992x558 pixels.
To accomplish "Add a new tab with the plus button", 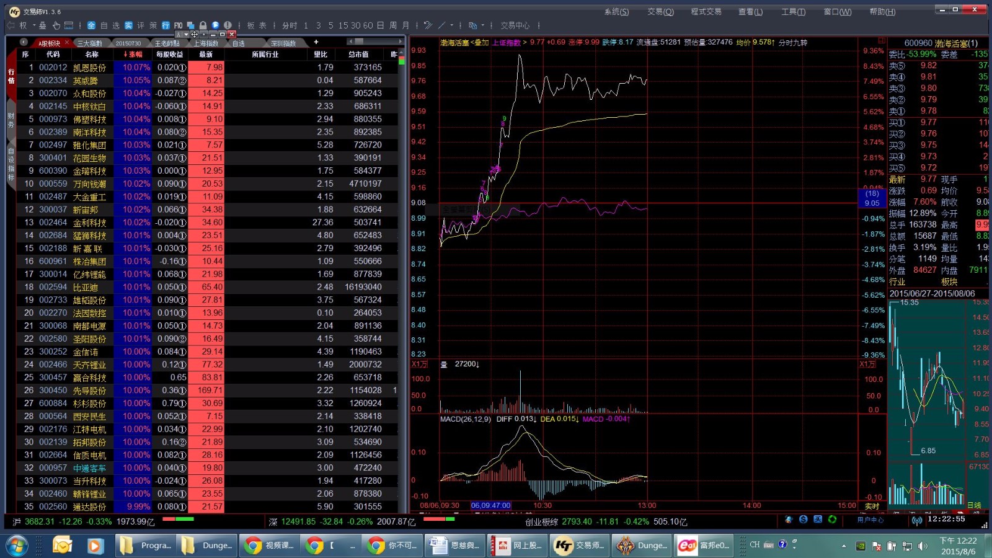I will 316,42.
